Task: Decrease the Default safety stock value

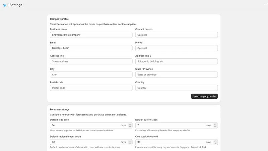Action: click(215, 127)
